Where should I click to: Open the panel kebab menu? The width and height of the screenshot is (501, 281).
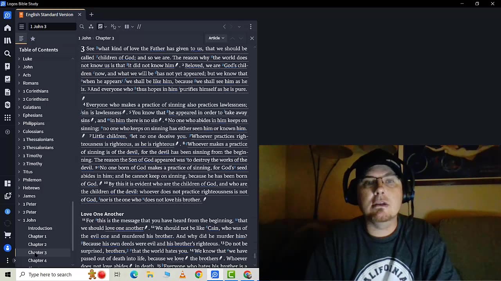(x=250, y=27)
